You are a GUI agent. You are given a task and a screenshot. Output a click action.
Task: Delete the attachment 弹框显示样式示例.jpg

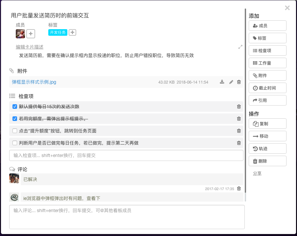pos(239,82)
